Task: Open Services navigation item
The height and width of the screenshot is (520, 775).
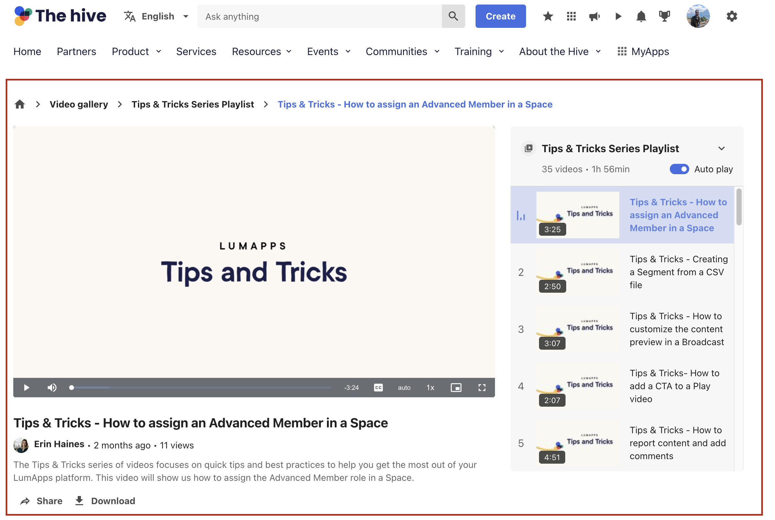Action: (x=196, y=51)
